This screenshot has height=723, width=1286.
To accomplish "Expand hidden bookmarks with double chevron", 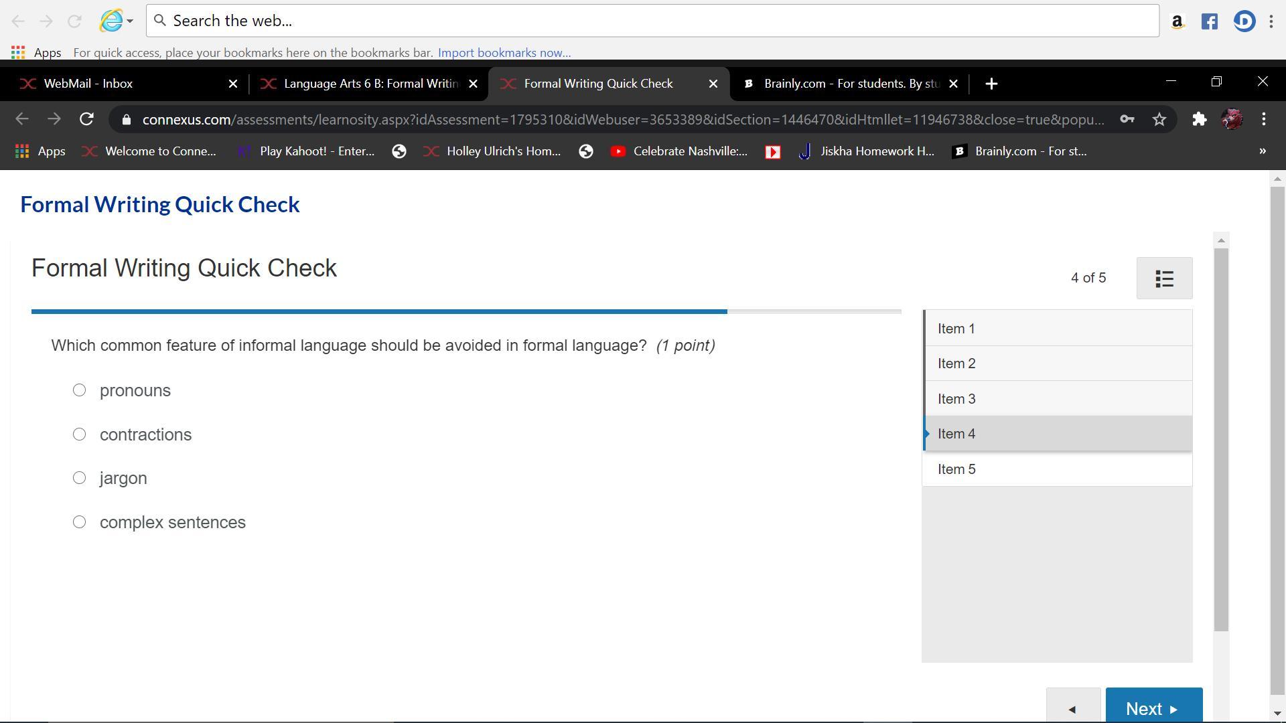I will point(1263,151).
